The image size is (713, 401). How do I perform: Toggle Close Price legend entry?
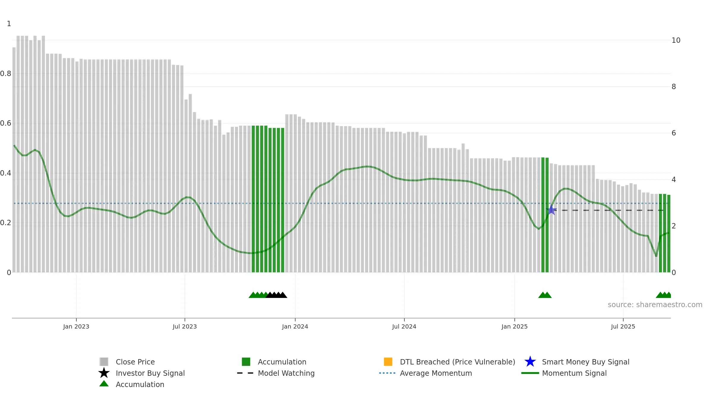tap(135, 362)
